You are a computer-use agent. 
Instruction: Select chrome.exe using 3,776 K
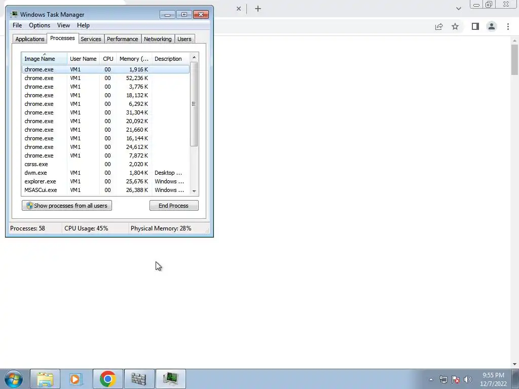pos(105,87)
